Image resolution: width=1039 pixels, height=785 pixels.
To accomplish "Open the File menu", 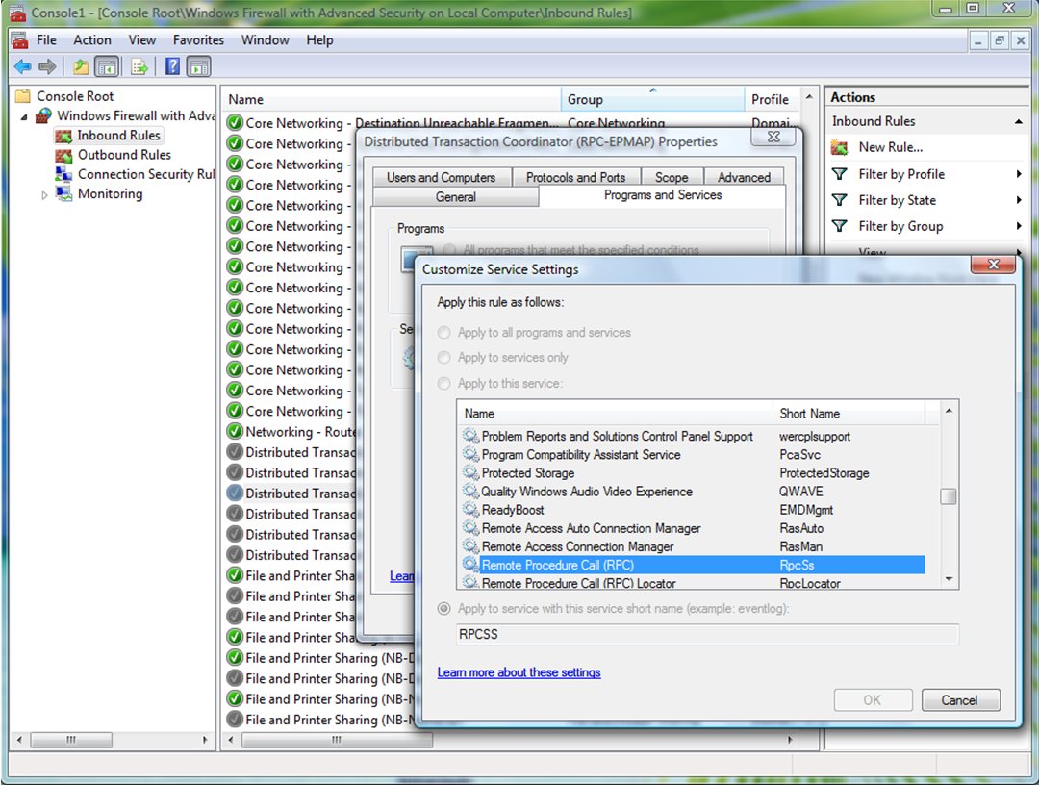I will [x=46, y=40].
